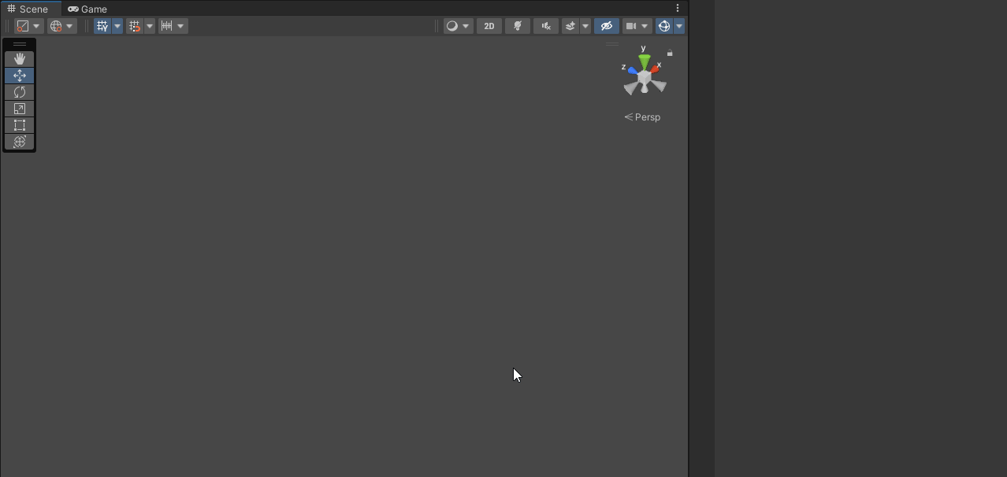This screenshot has width=1007, height=477.
Task: Toggle scene lighting on or off
Action: point(517,25)
